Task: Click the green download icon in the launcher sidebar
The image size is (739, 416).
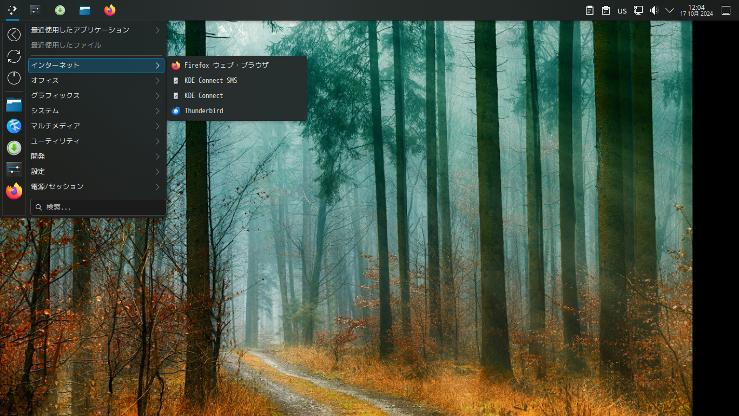Action: [14, 148]
